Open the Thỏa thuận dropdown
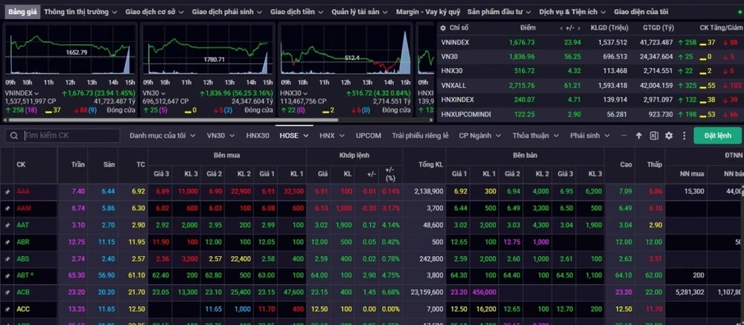 click(x=536, y=135)
